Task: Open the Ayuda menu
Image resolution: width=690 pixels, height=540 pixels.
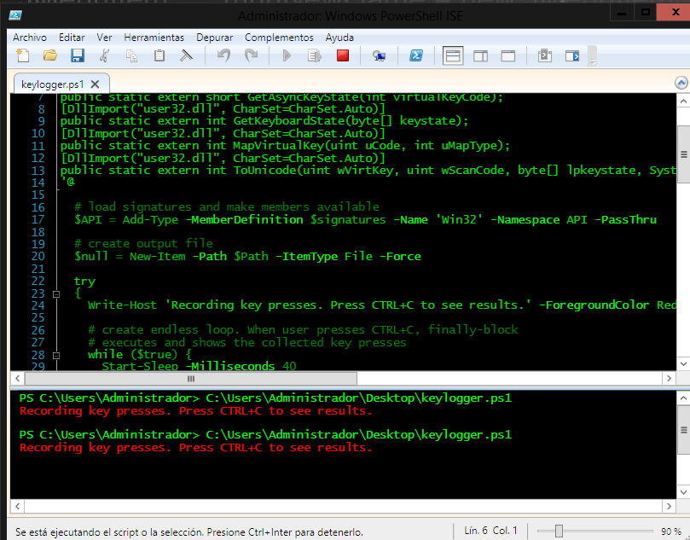Action: pos(339,38)
